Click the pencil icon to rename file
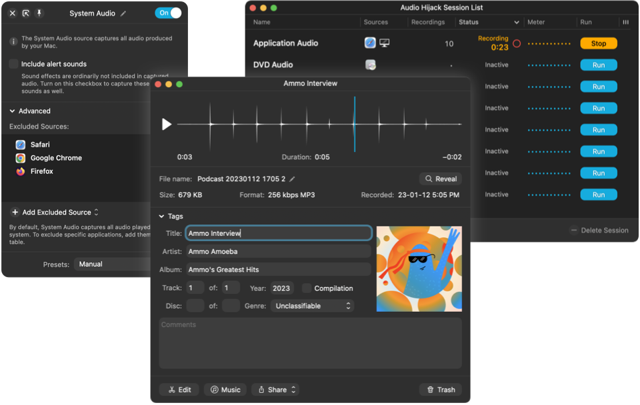The width and height of the screenshot is (640, 405). point(292,179)
